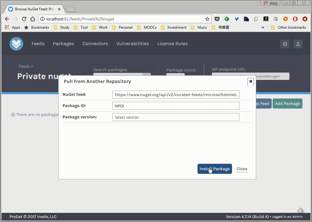Screen dimensions: 312x222
Task: Click the 'Pull from Another Repository' title
Action: pyautogui.click(x=97, y=81)
